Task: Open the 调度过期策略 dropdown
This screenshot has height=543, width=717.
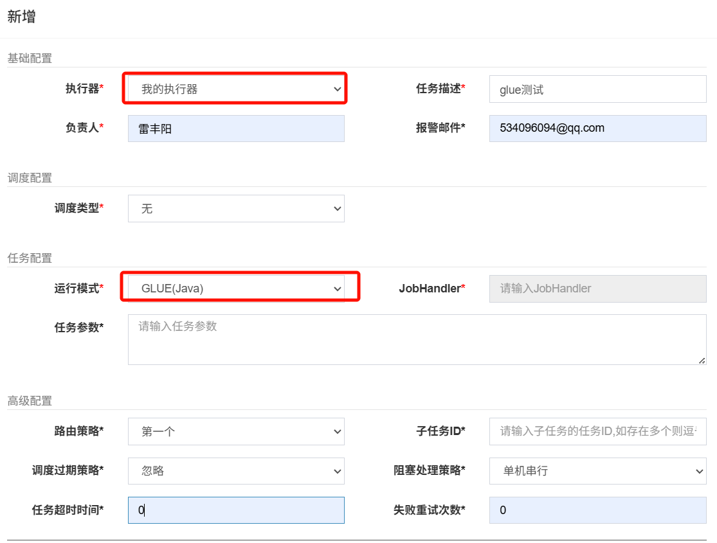Action: (x=235, y=471)
